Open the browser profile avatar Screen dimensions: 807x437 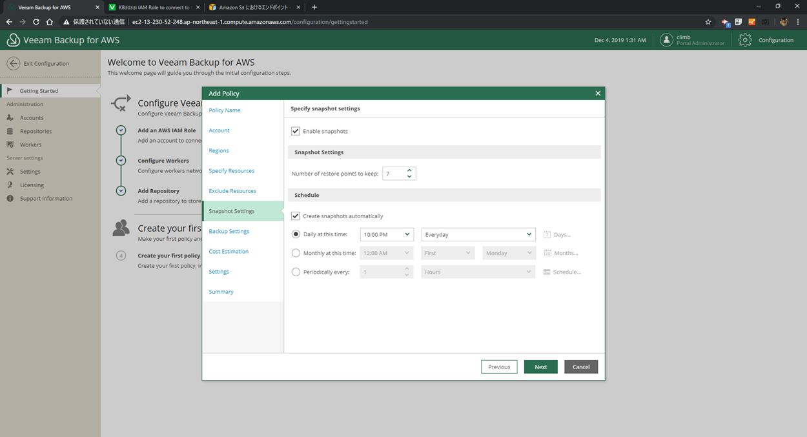[x=784, y=22]
